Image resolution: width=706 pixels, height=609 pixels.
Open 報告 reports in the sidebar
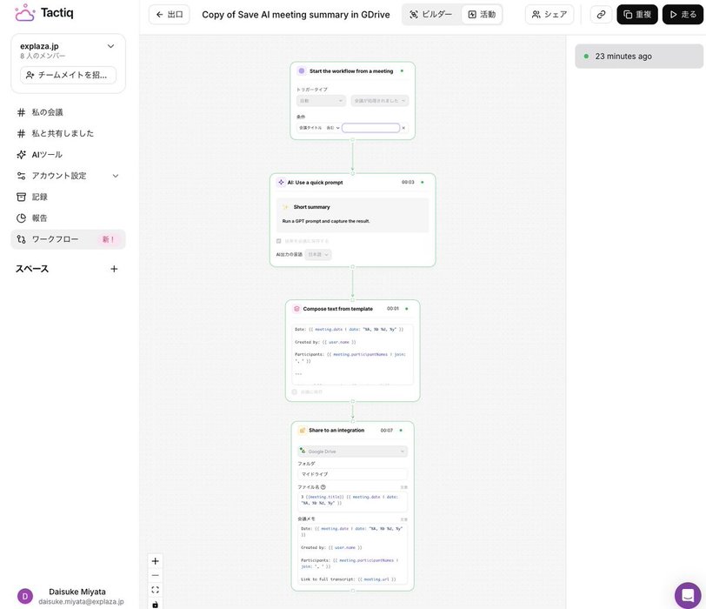[68, 218]
